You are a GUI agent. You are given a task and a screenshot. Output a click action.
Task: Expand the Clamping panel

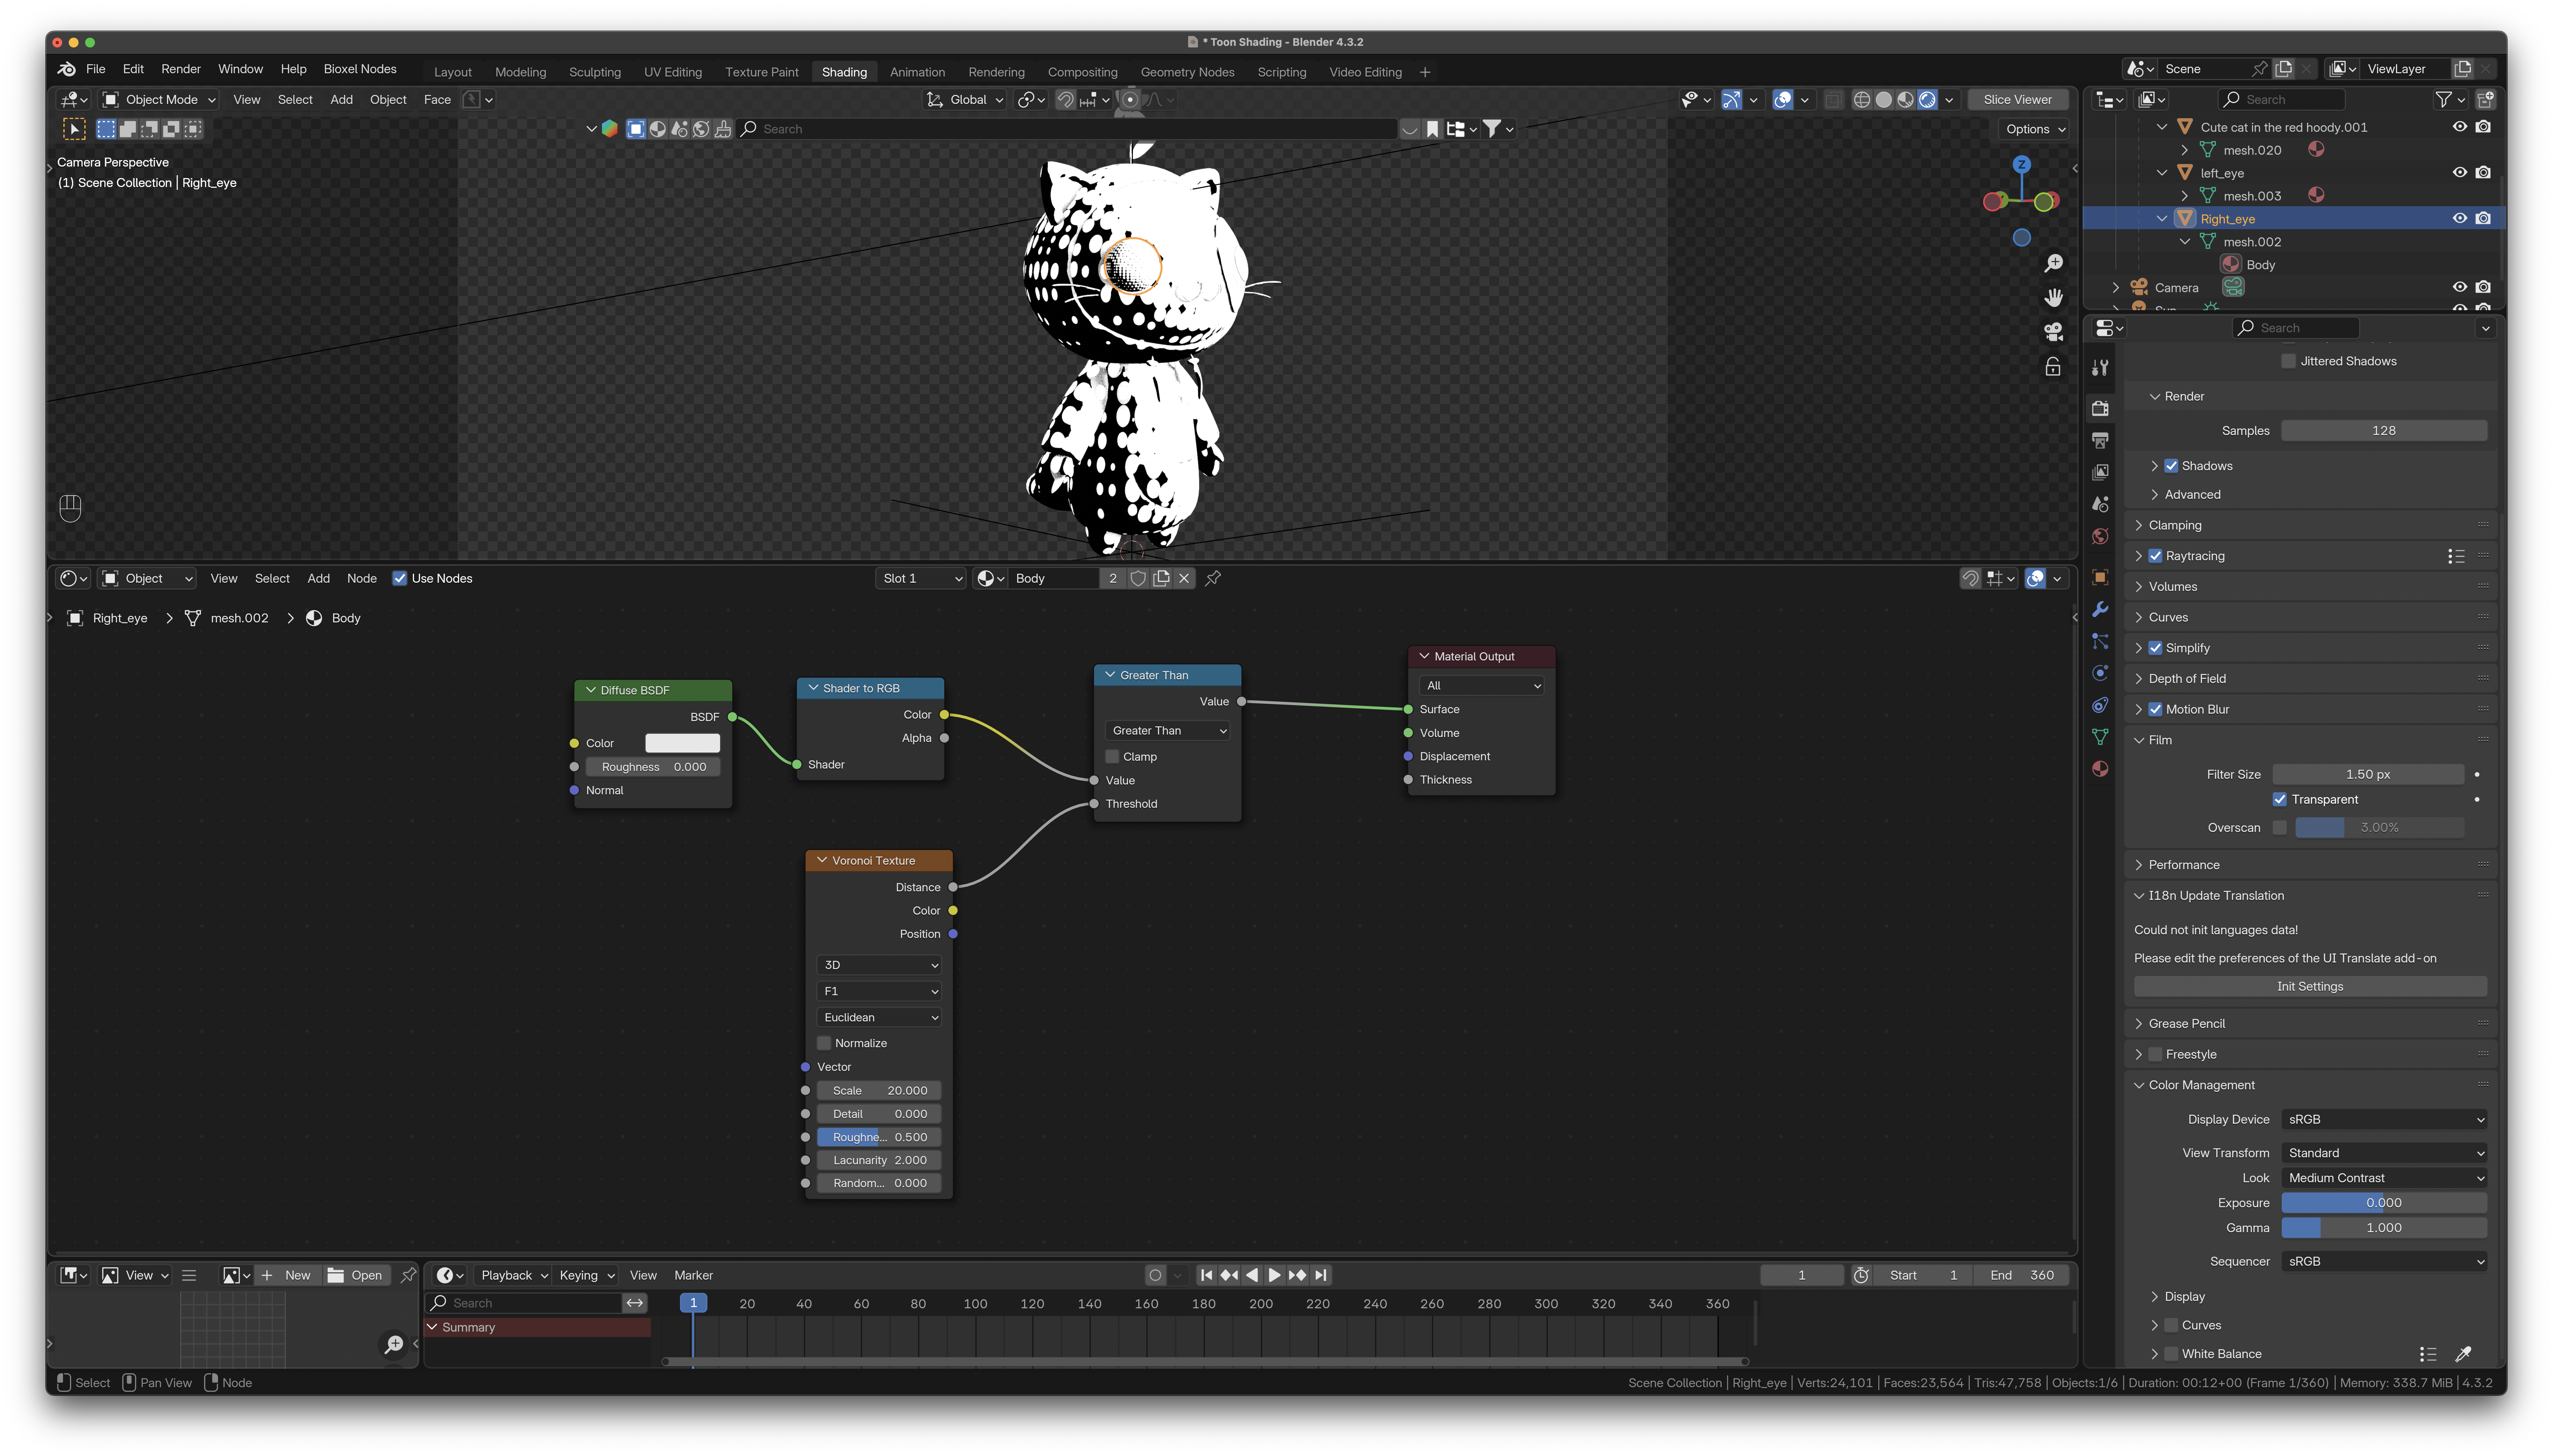(2175, 525)
